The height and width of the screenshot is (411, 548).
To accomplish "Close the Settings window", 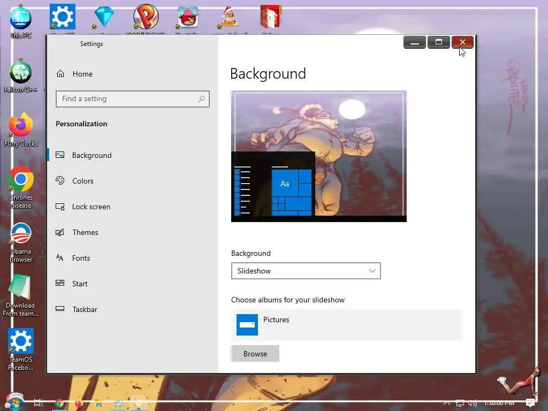I will 462,42.
